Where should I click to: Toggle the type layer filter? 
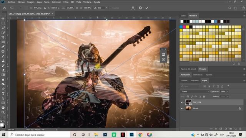(x=214, y=86)
